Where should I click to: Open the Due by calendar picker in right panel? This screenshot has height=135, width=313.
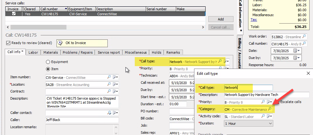(x=297, y=58)
